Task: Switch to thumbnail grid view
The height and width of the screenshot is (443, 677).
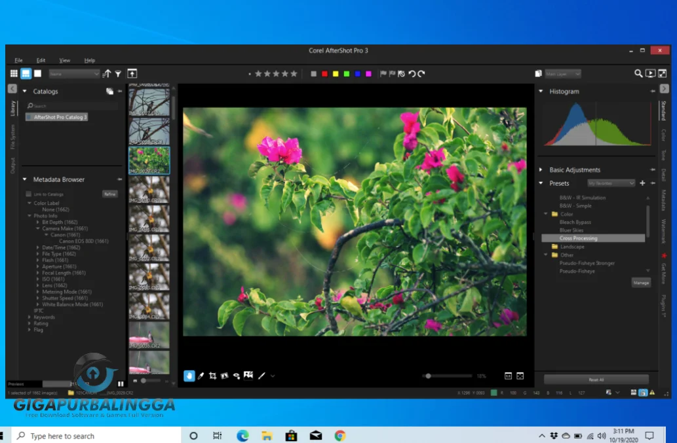Action: coord(14,74)
